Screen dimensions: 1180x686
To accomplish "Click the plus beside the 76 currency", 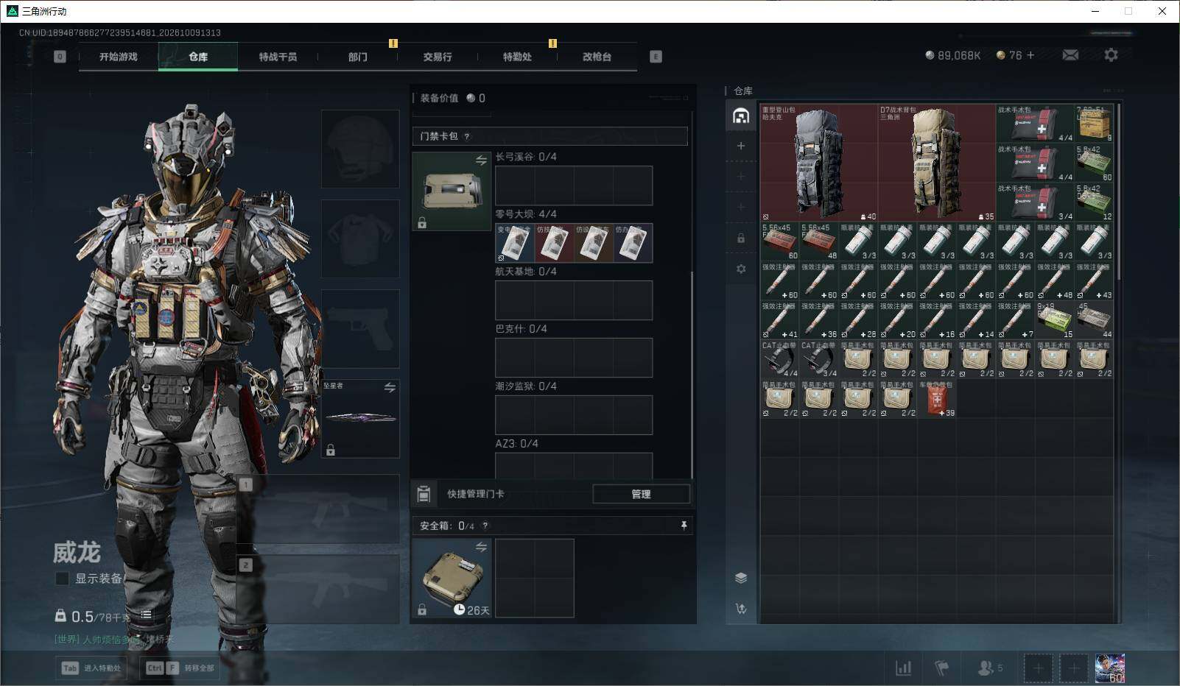I will (x=1030, y=55).
